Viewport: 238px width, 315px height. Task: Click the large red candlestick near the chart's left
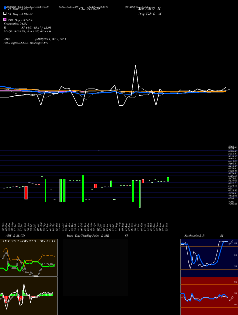26,193
